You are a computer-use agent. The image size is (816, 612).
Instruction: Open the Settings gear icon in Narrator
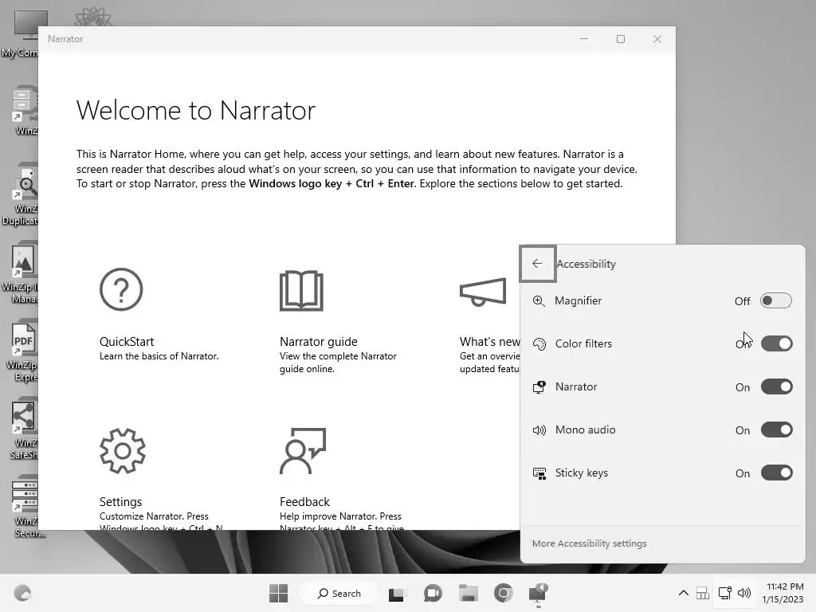point(122,451)
